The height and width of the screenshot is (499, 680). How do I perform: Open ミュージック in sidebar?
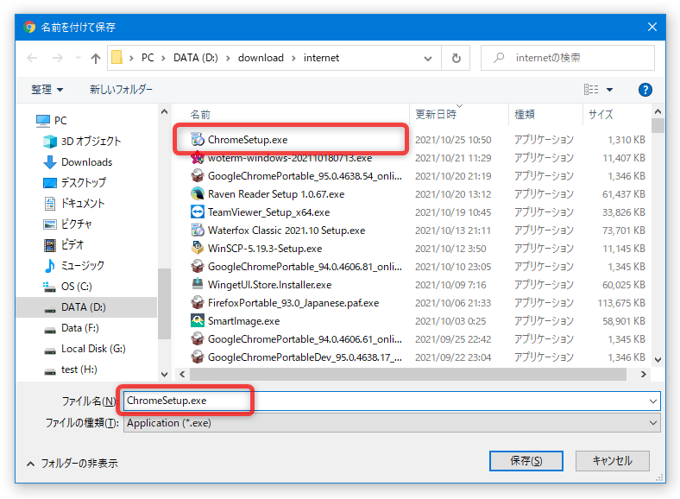point(74,266)
